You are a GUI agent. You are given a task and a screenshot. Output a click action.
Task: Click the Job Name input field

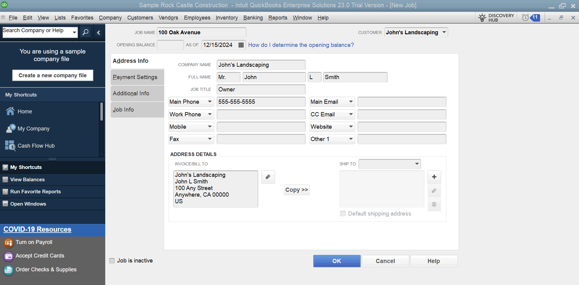click(201, 32)
